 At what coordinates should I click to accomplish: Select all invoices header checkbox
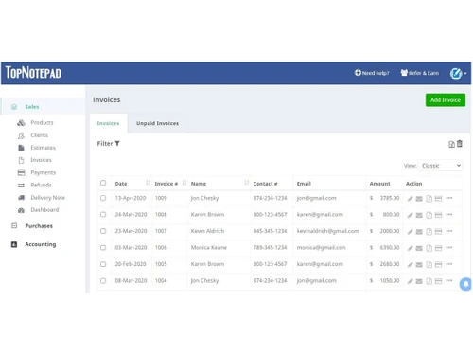[x=103, y=183]
